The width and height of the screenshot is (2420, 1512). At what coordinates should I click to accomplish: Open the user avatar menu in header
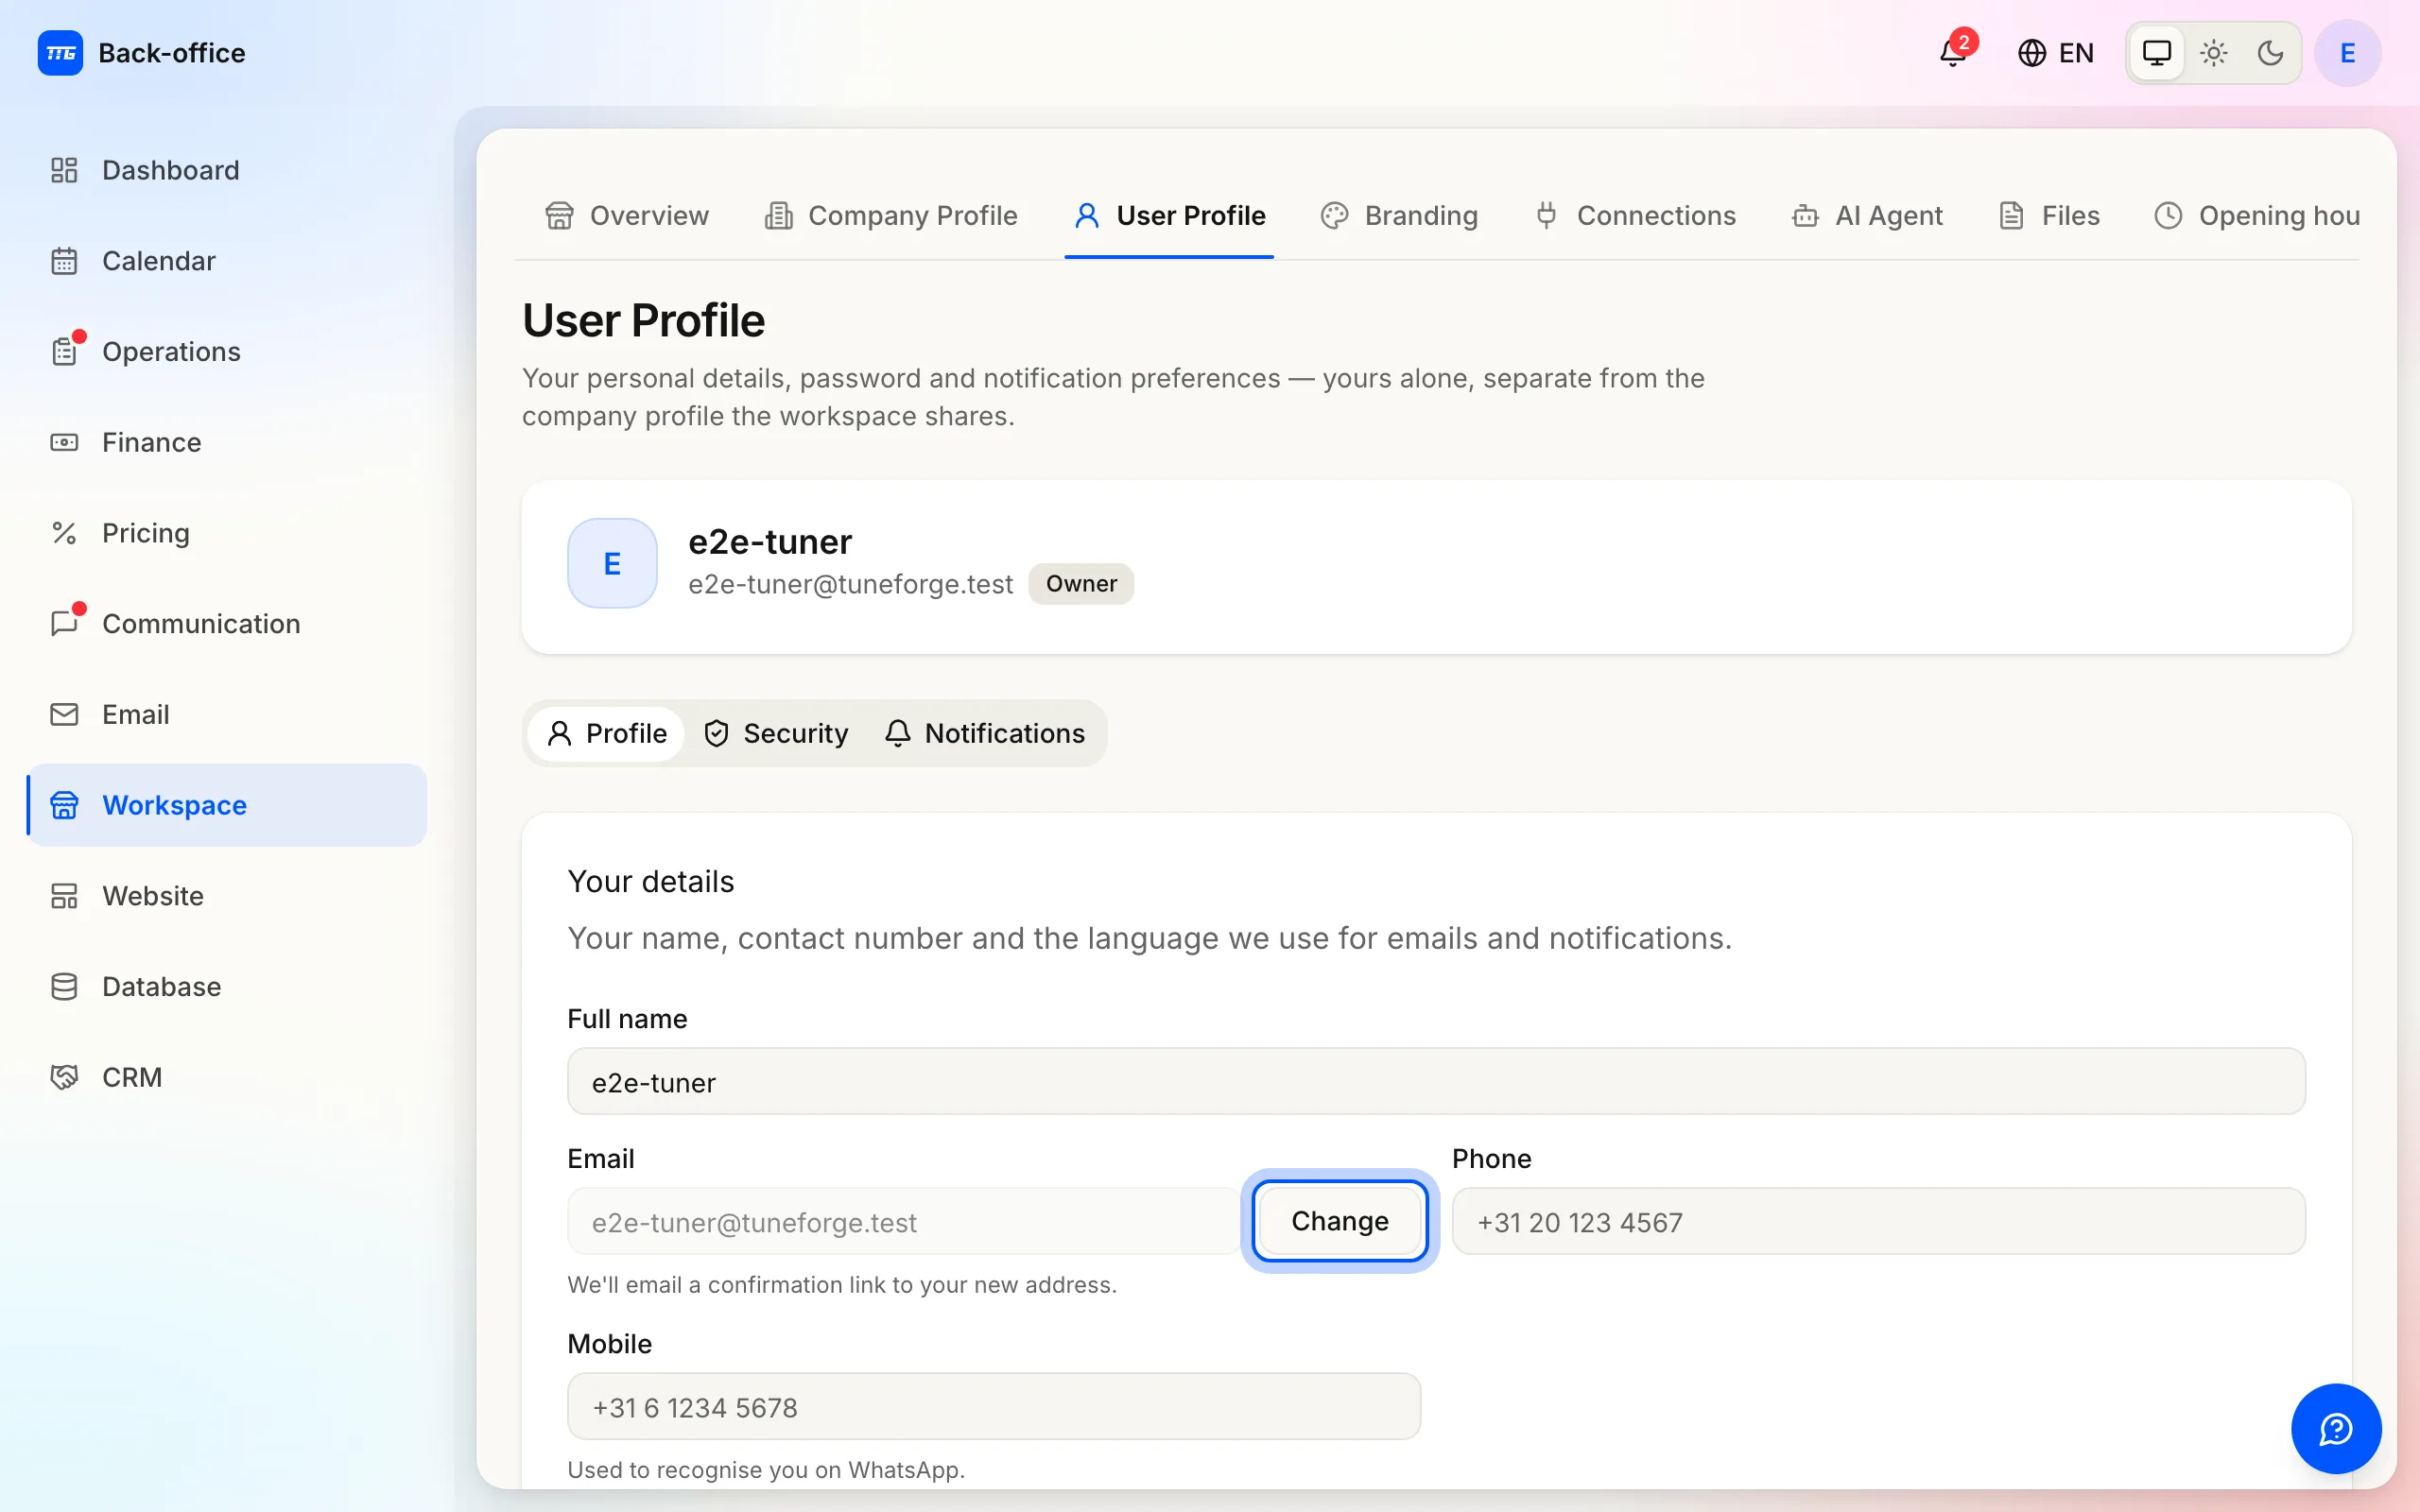click(2347, 53)
